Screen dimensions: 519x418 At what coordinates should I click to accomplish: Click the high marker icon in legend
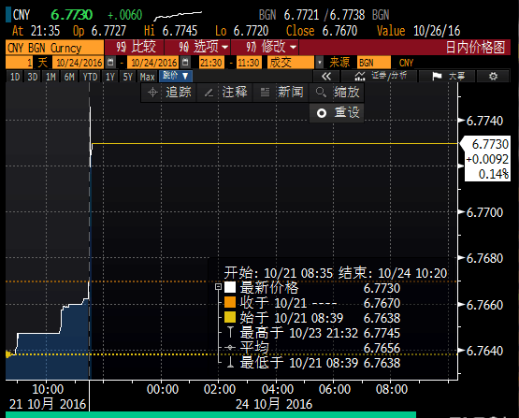pos(230,332)
